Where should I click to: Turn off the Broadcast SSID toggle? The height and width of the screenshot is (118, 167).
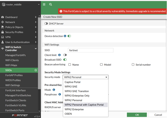[65, 60]
